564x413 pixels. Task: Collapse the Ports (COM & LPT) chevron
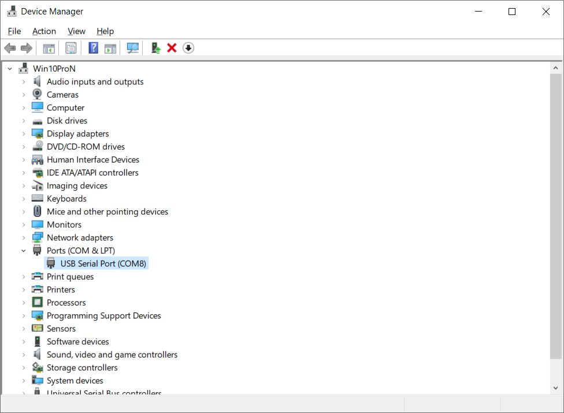24,251
